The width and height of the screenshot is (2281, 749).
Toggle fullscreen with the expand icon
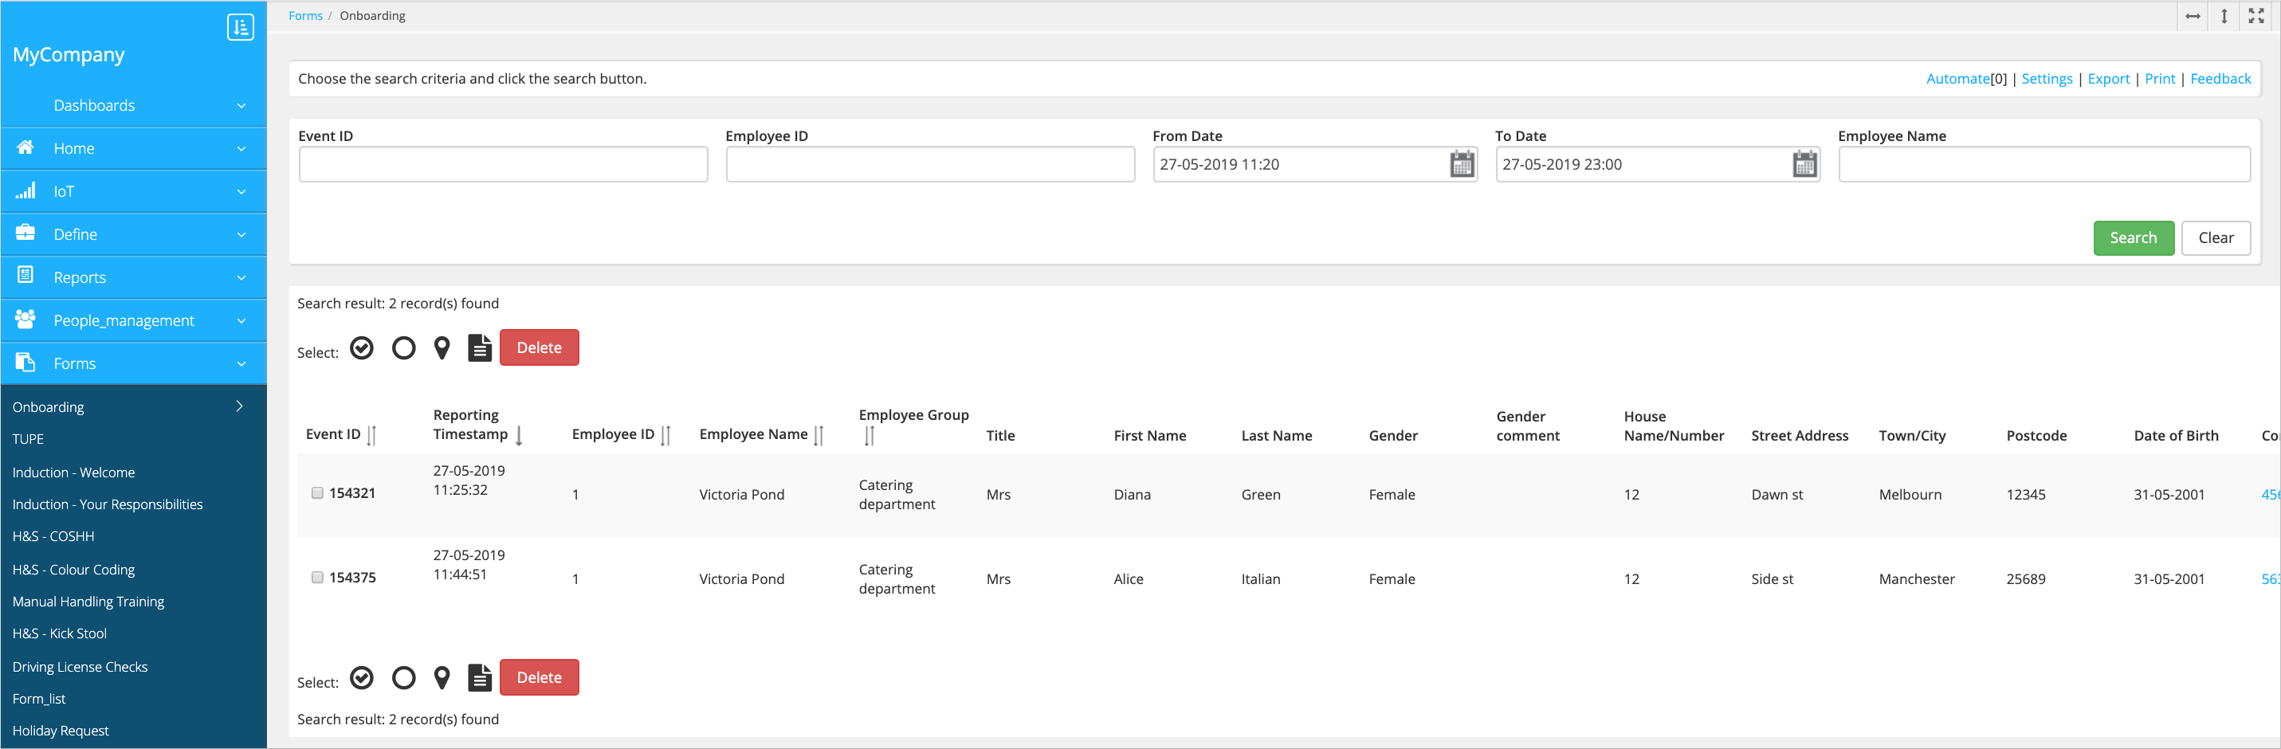click(2255, 16)
